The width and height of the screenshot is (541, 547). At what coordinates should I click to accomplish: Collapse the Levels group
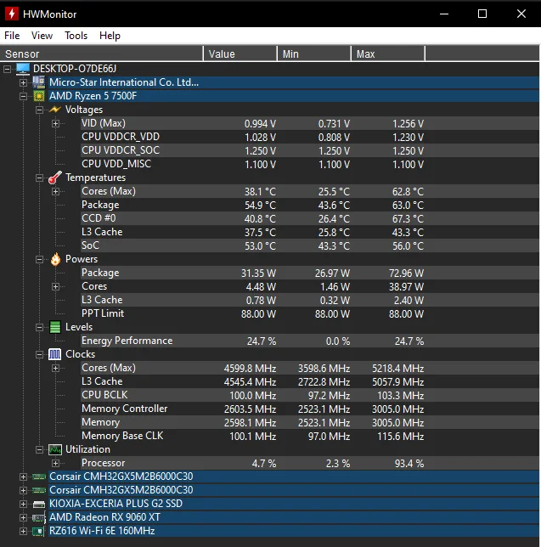point(39,328)
